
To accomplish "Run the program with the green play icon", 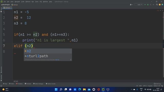I will (145, 5).
